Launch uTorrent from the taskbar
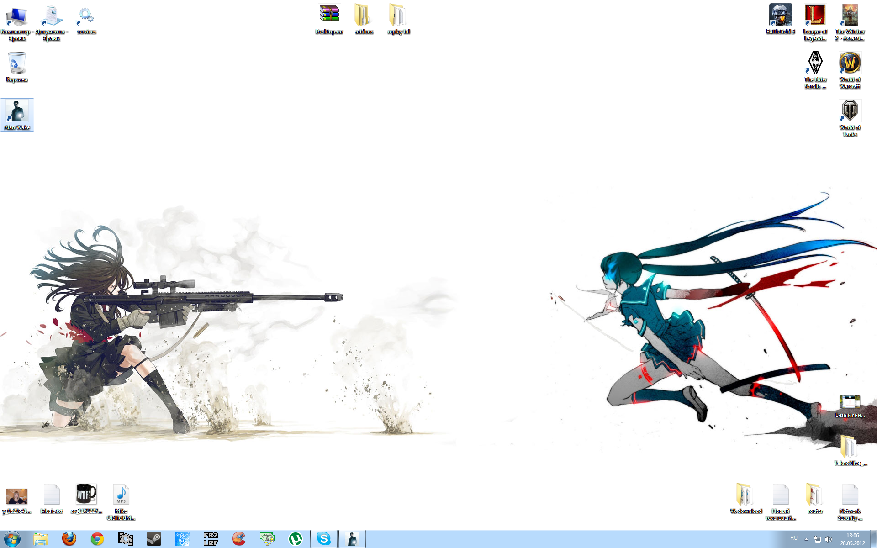The image size is (877, 548). click(296, 539)
